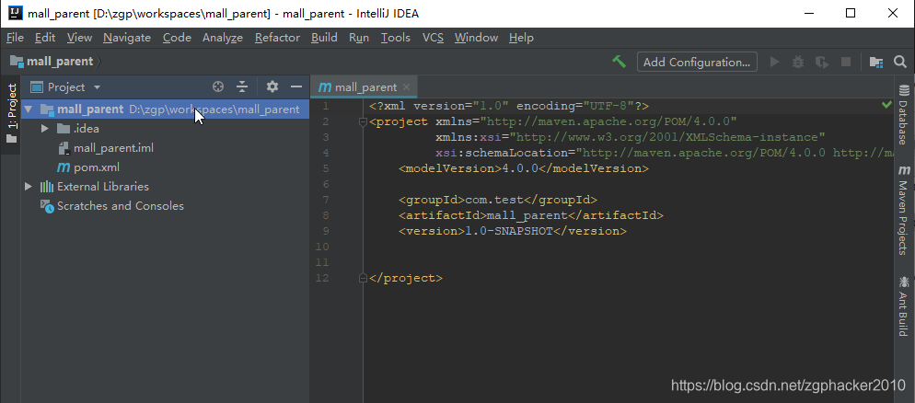Click the .idea folder icon

pyautogui.click(x=64, y=128)
